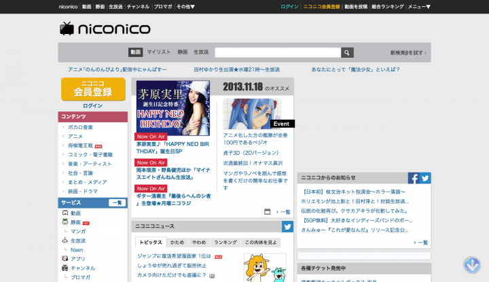This screenshot has height=282, width=489.
Task: Click the 静画 service icon in sidebar
Action: pos(65,222)
